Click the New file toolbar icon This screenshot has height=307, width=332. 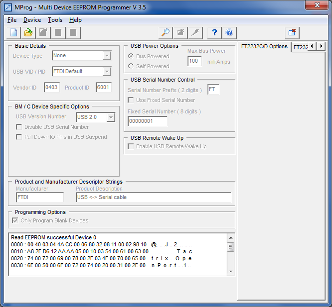click(x=13, y=33)
